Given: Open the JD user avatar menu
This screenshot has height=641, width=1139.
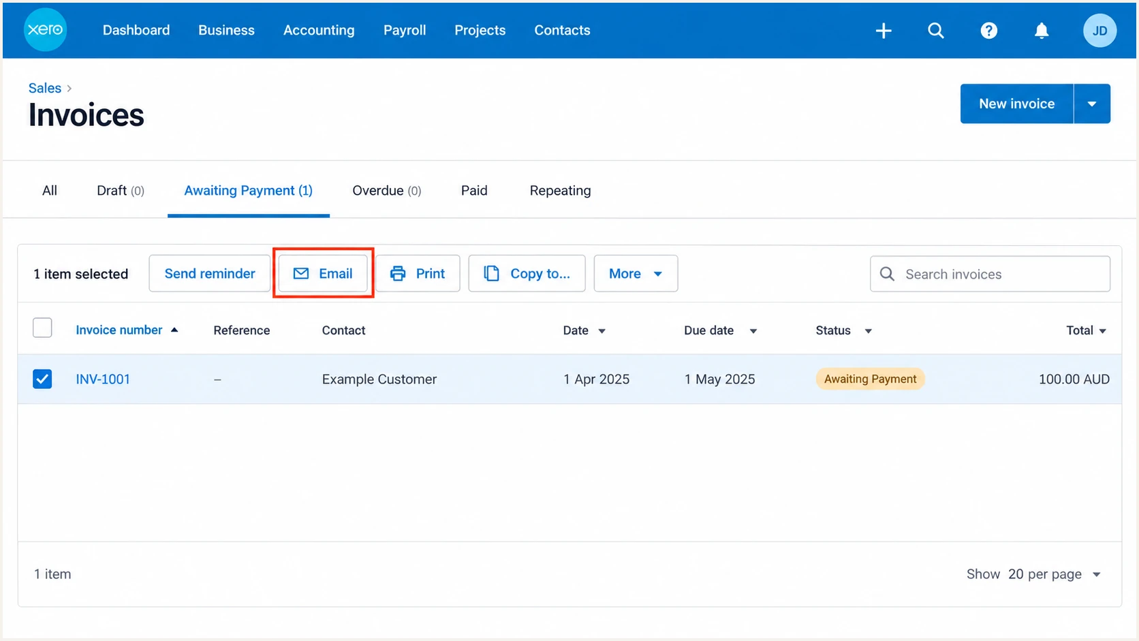Looking at the screenshot, I should pos(1099,31).
